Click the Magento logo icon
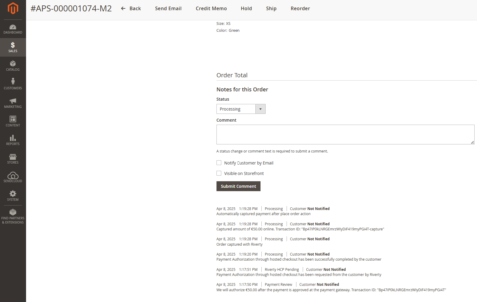477x302 pixels. pyautogui.click(x=13, y=8)
